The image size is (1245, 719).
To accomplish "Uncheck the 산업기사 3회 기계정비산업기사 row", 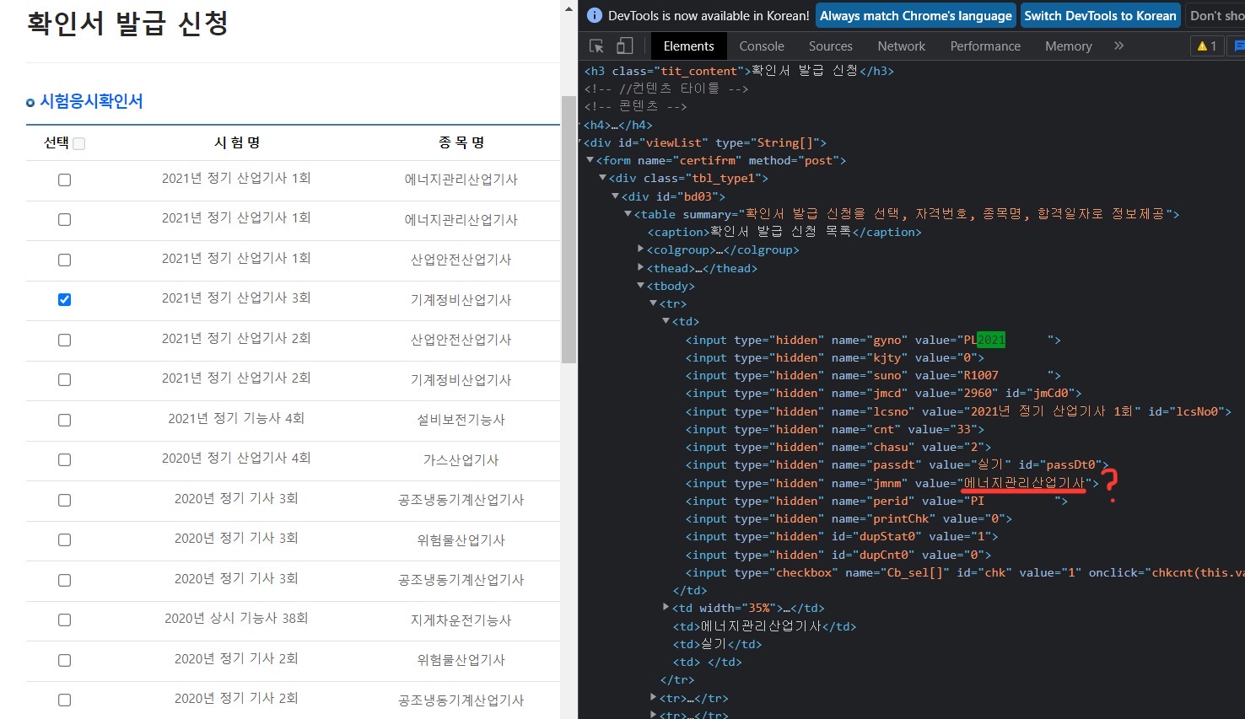I will pyautogui.click(x=64, y=299).
